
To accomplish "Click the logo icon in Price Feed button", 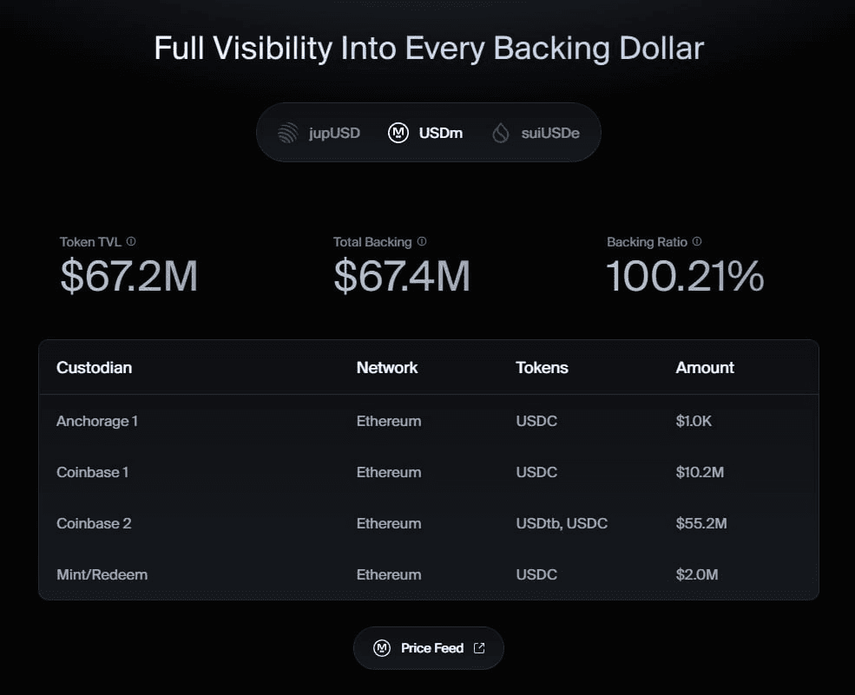I will (382, 648).
